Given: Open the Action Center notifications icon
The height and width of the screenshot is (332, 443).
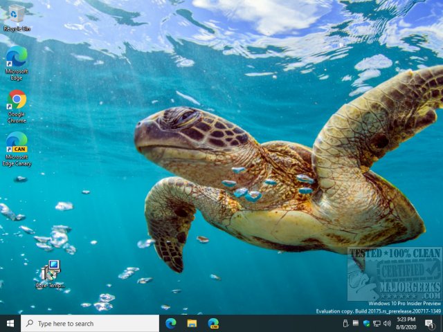Looking at the screenshot, I should click(429, 324).
